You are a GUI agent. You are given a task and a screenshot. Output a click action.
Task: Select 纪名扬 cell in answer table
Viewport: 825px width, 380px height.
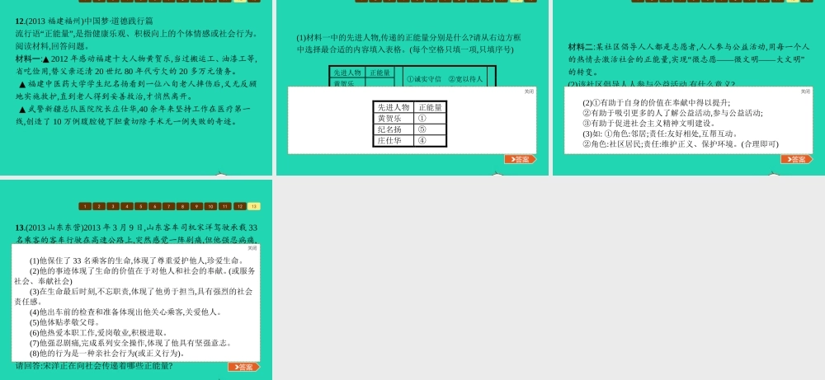(394, 129)
